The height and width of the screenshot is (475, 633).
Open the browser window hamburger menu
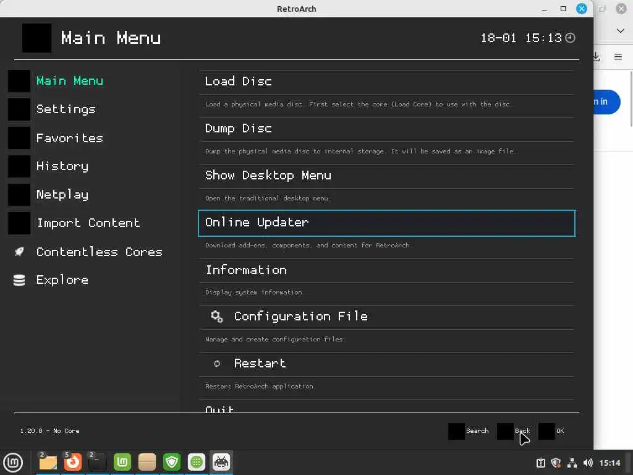pyautogui.click(x=618, y=57)
